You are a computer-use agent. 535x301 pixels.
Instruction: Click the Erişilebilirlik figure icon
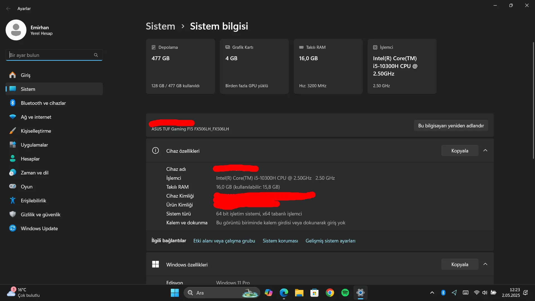click(x=13, y=200)
